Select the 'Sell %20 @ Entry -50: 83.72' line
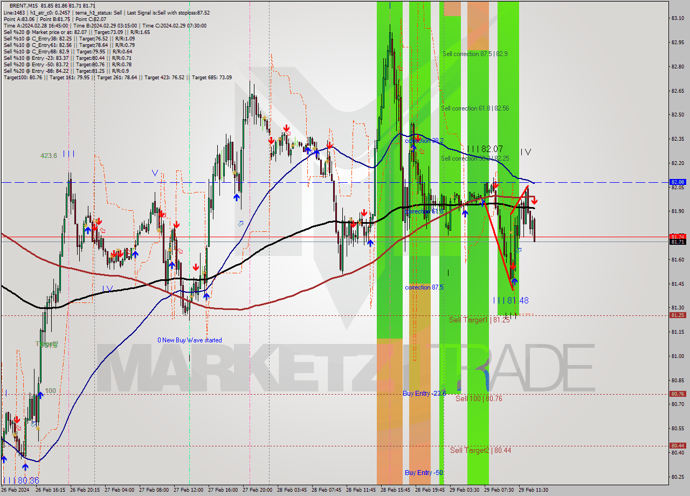 [67, 64]
